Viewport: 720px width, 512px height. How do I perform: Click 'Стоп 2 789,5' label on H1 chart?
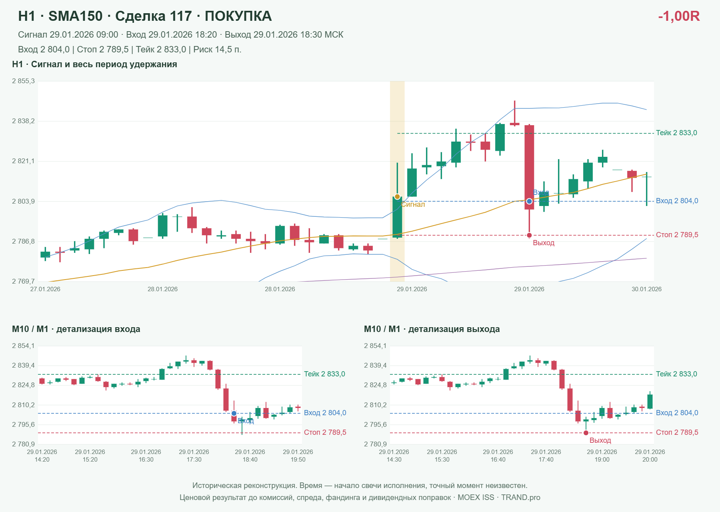pos(677,235)
